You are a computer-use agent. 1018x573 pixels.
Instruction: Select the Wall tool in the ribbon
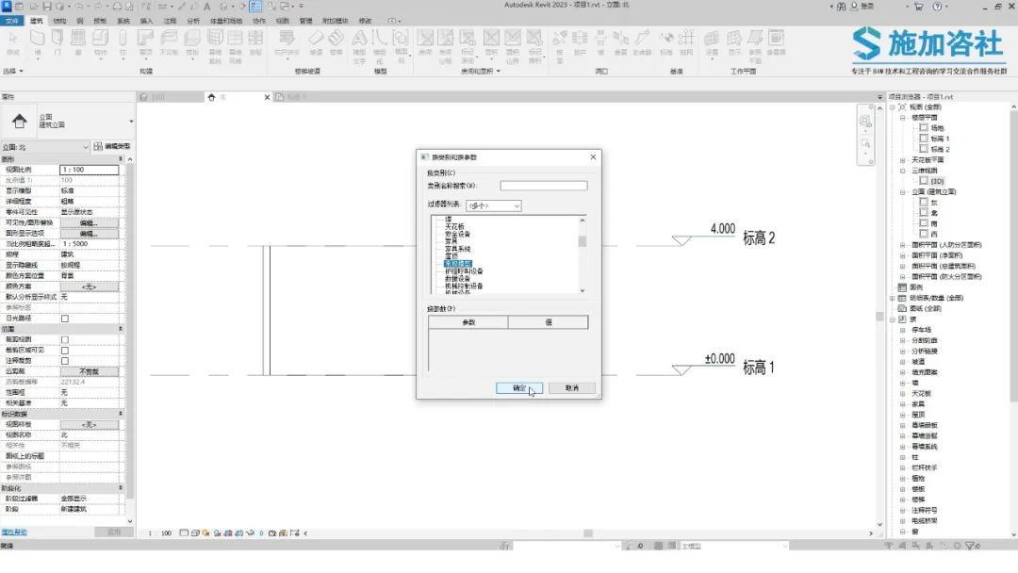[37, 42]
